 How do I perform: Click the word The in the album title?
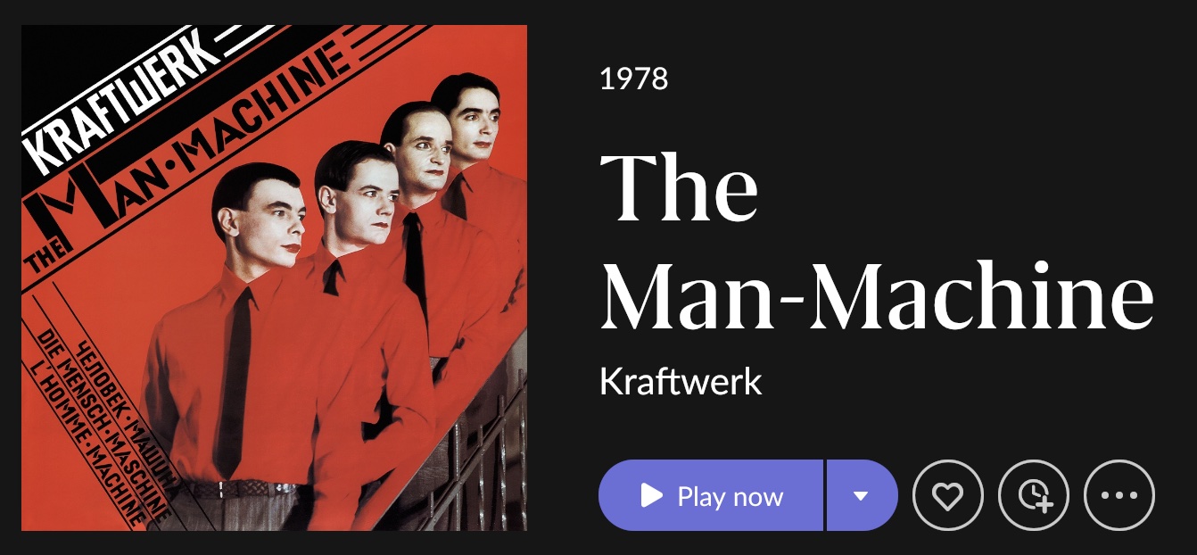click(679, 187)
